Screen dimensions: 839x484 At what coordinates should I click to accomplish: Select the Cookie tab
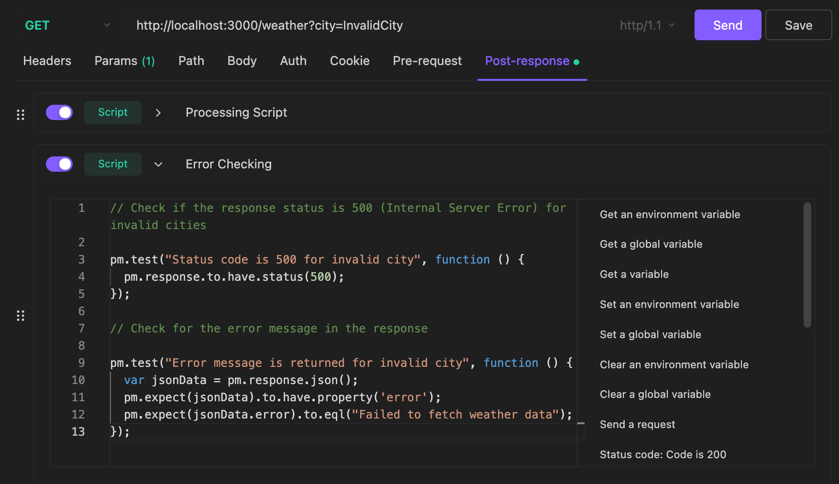pyautogui.click(x=350, y=61)
